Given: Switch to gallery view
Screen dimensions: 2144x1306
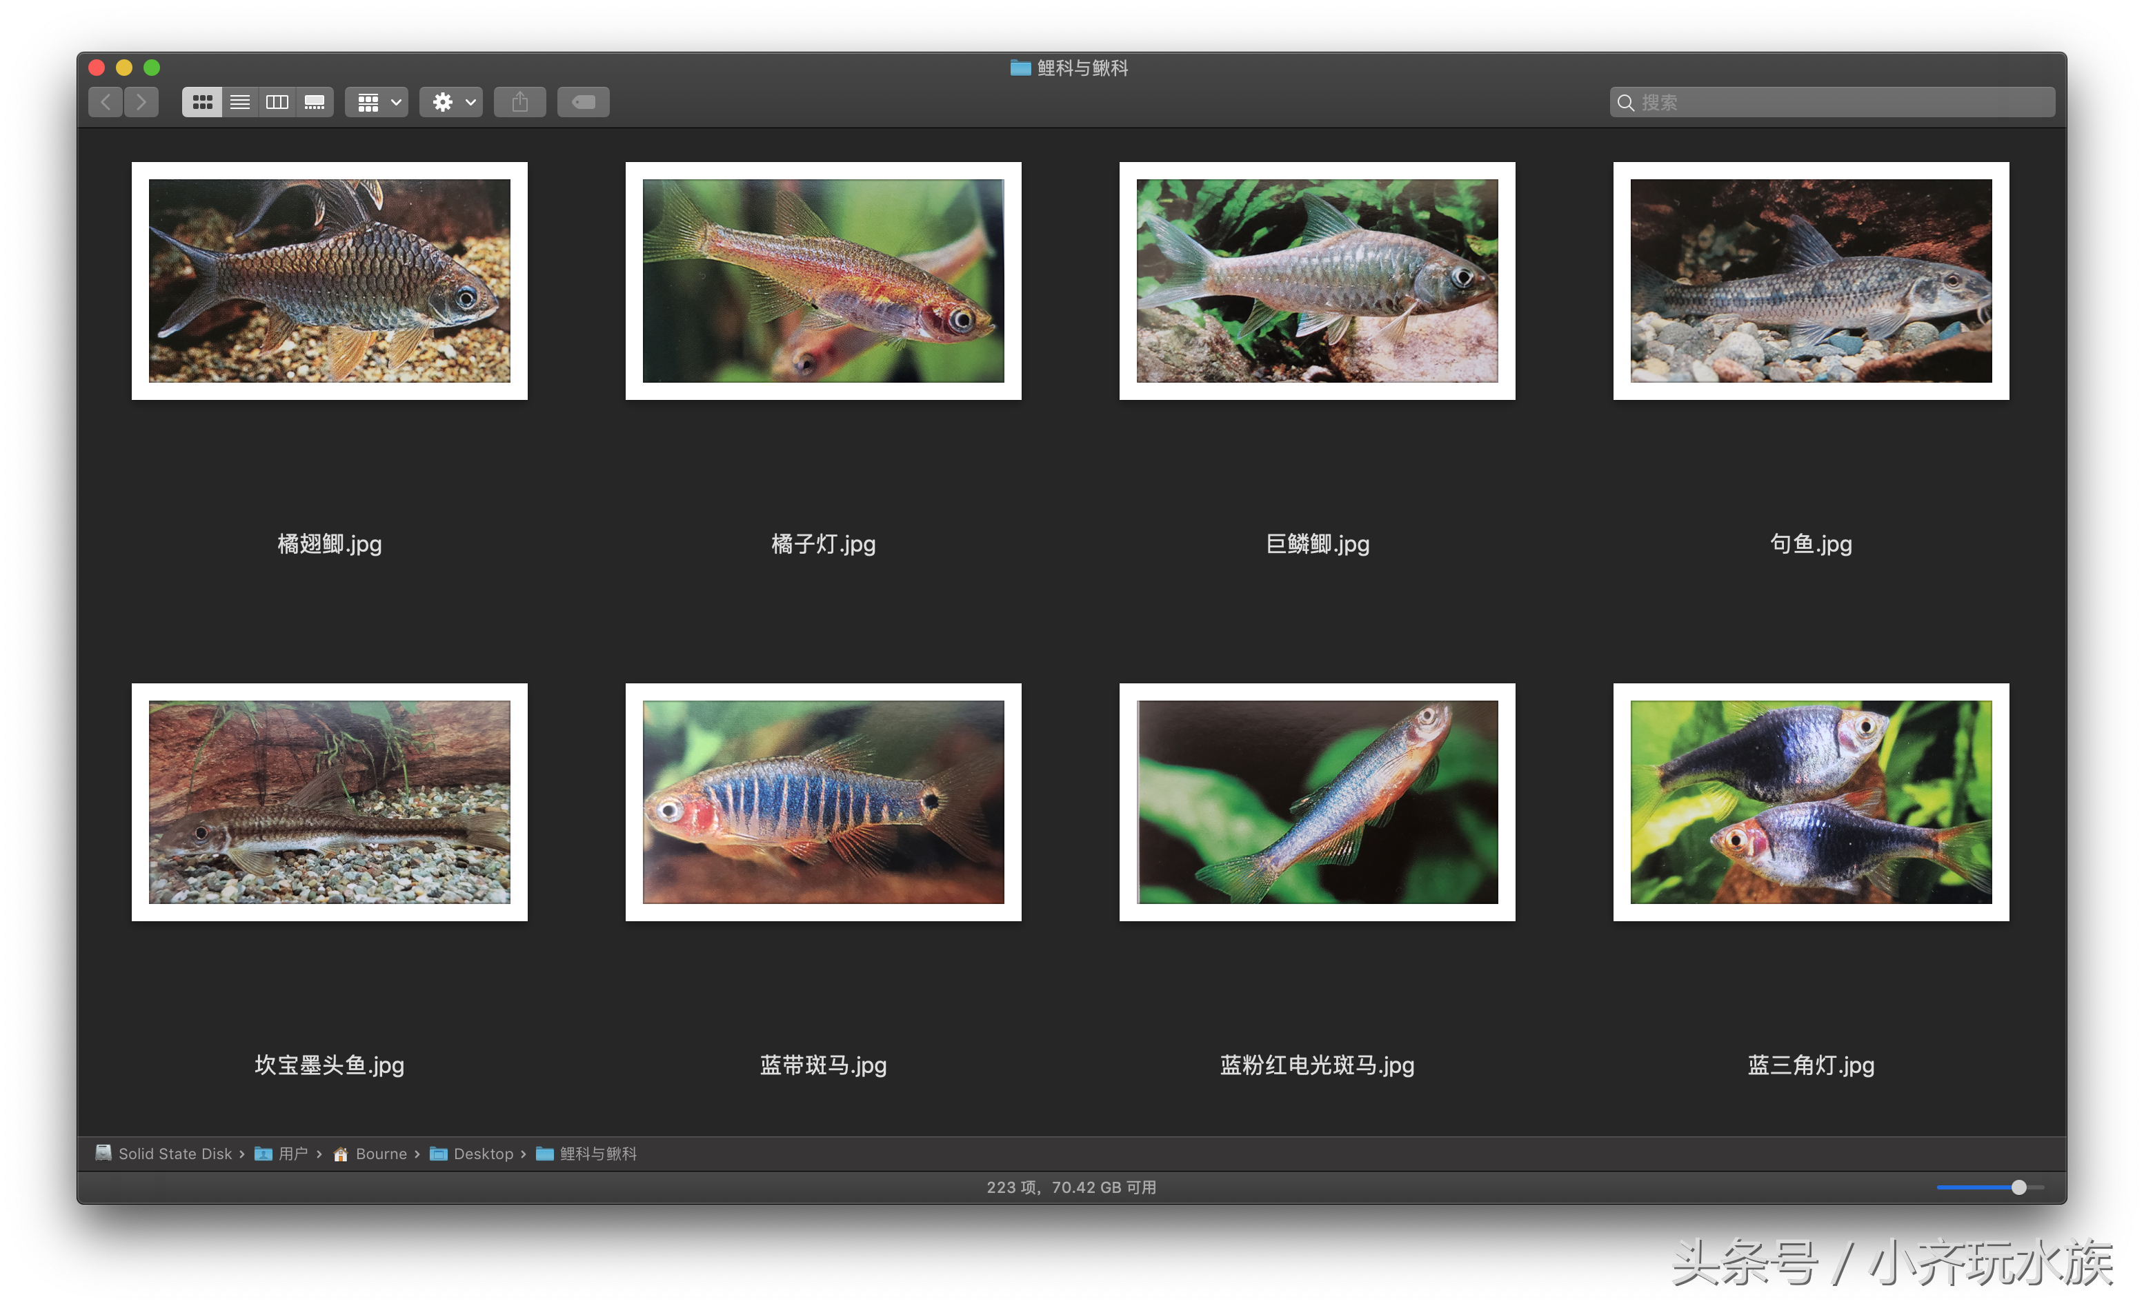Looking at the screenshot, I should pos(315,102).
